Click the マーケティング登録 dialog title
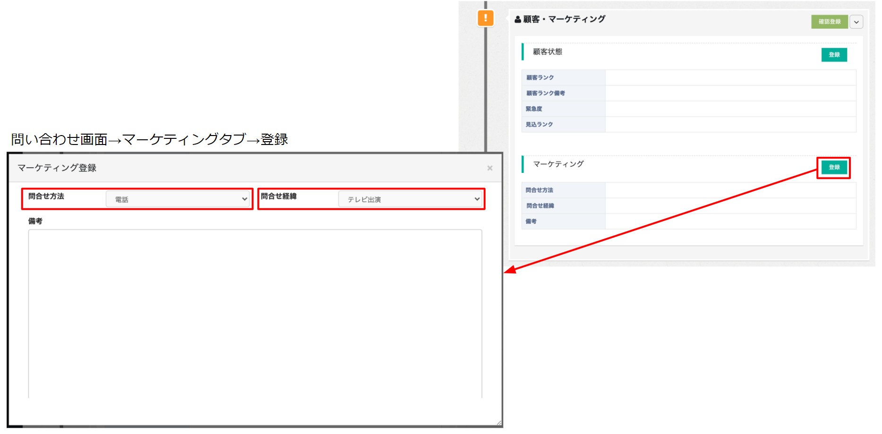The height and width of the screenshot is (434, 882). pyautogui.click(x=57, y=168)
